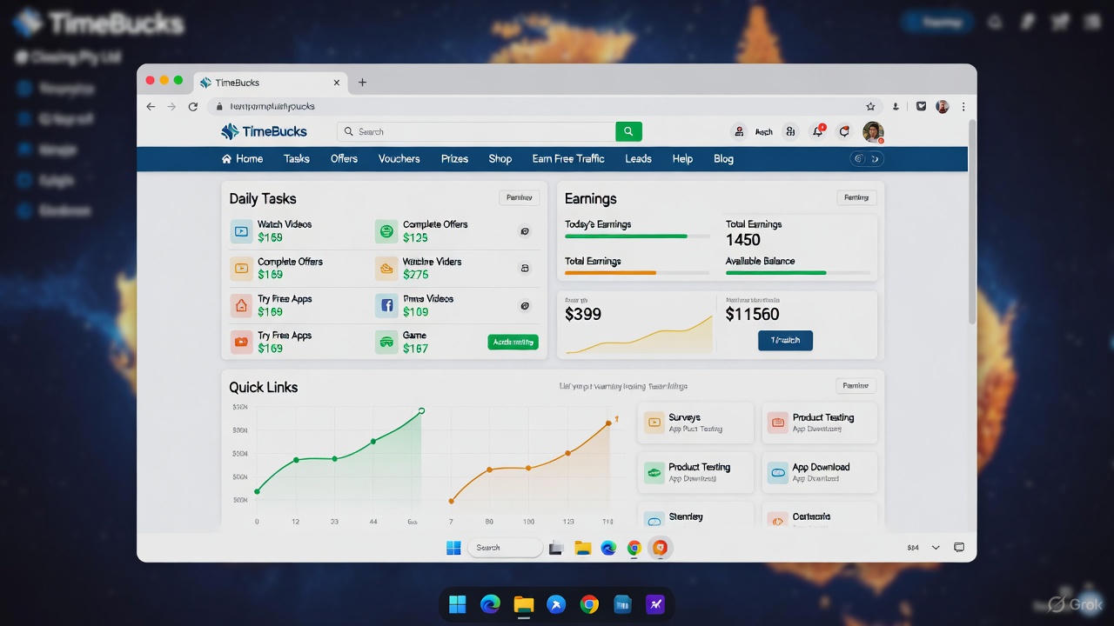Open the notification bell with red badge

pos(818,131)
